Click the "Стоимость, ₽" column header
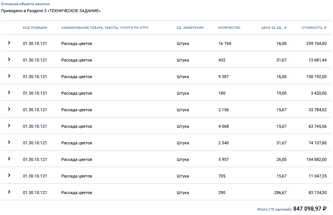333x215 pixels. [314, 28]
